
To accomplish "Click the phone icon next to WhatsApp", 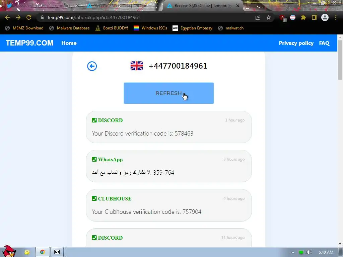I will click(94, 159).
